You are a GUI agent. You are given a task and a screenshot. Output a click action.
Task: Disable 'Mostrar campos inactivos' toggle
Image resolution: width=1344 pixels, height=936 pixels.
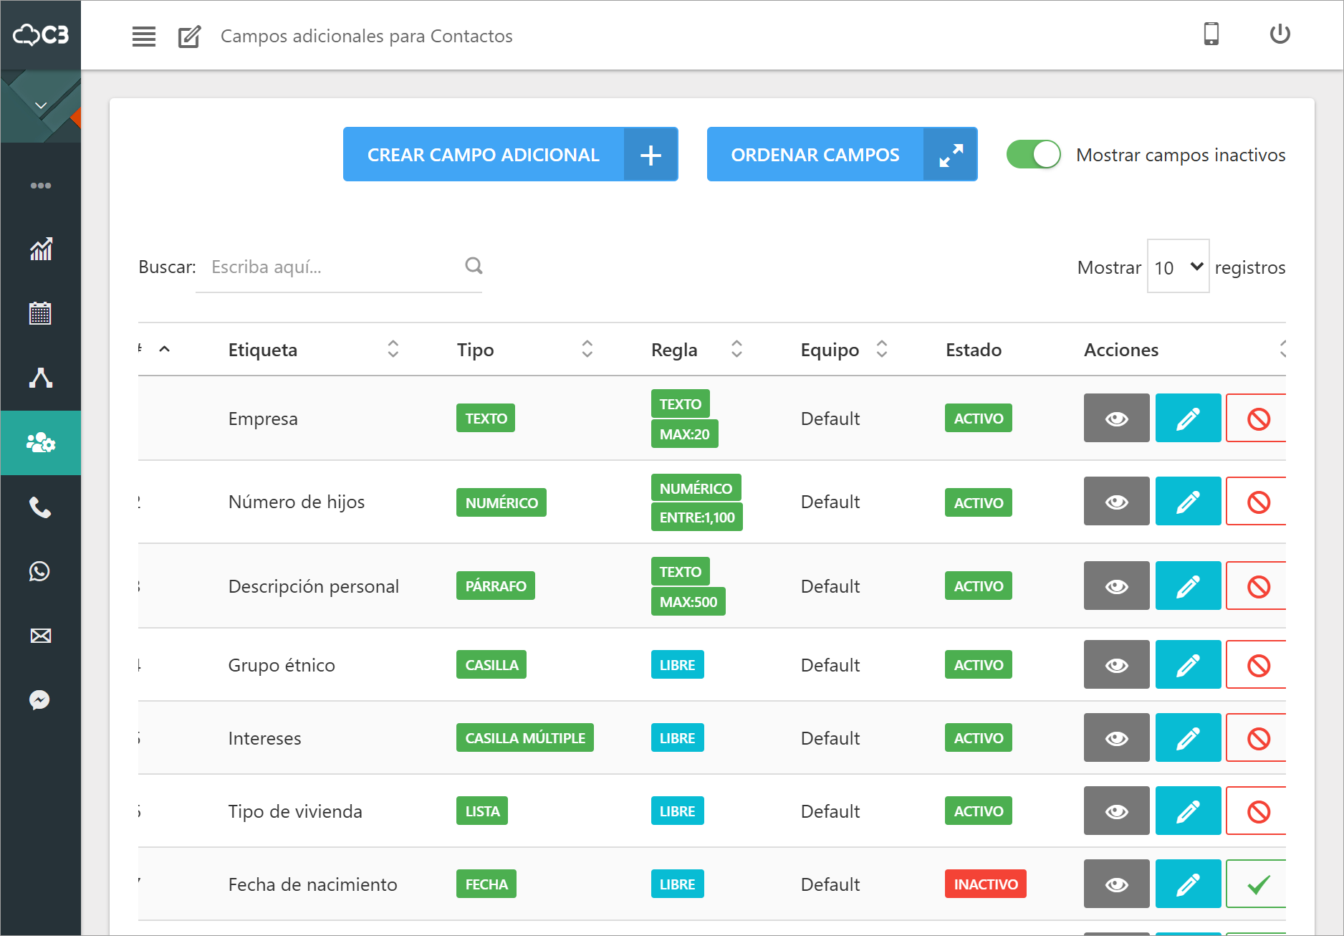click(x=1034, y=154)
